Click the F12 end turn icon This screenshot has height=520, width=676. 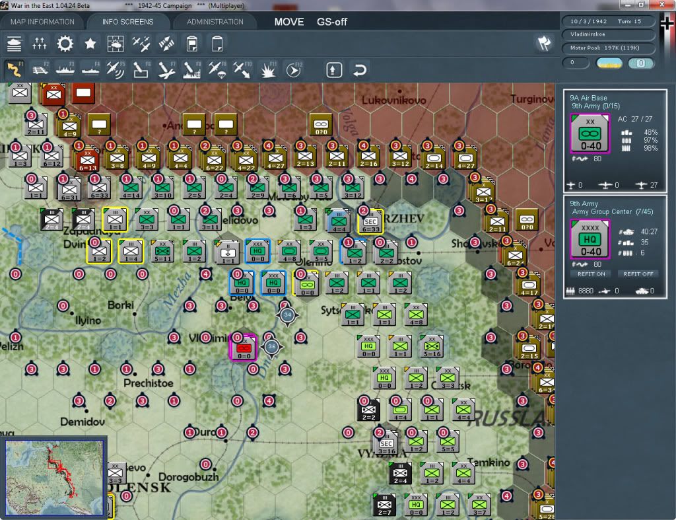click(x=293, y=69)
